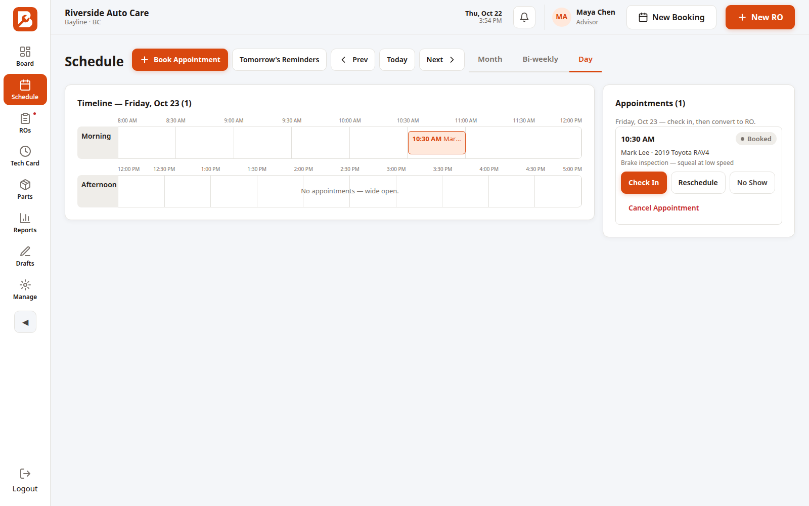Go to Next day
Image resolution: width=809 pixels, height=506 pixels.
[x=441, y=60]
